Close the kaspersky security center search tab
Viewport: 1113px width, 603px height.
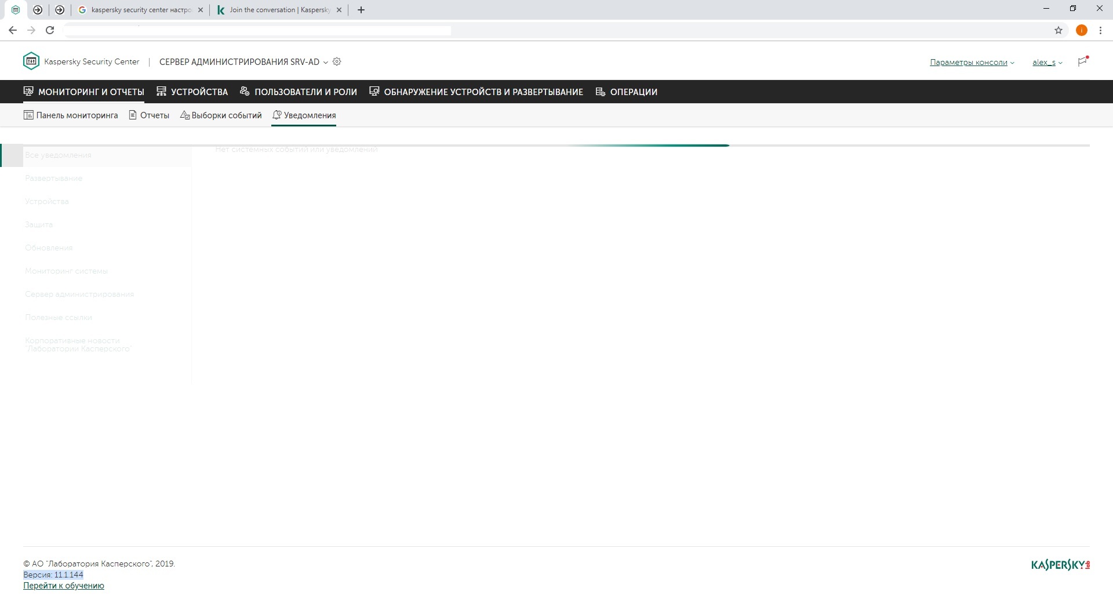(x=201, y=10)
